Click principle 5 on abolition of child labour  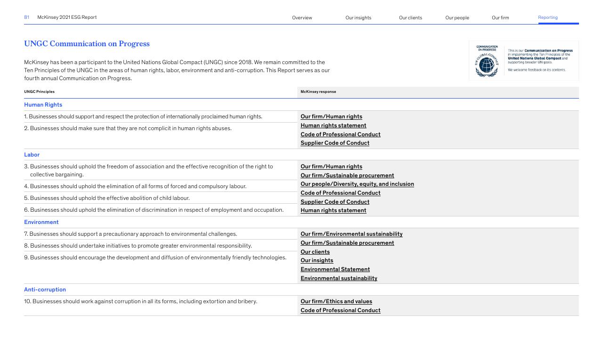pyautogui.click(x=107, y=198)
